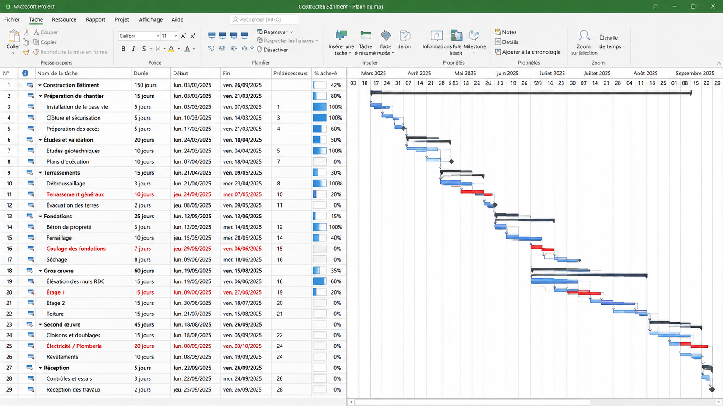Toggle bold formatting (B)

point(123,49)
